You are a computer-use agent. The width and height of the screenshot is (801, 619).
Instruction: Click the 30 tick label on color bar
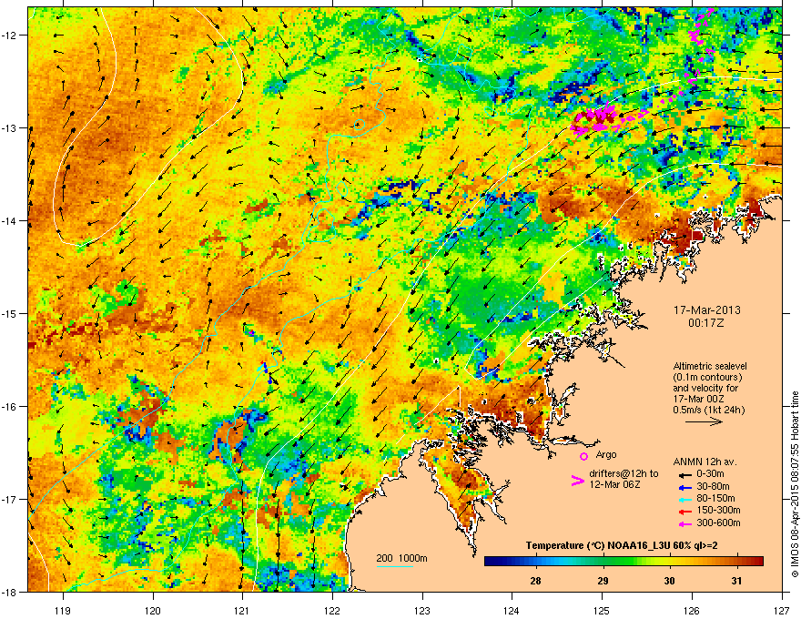pyautogui.click(x=669, y=581)
